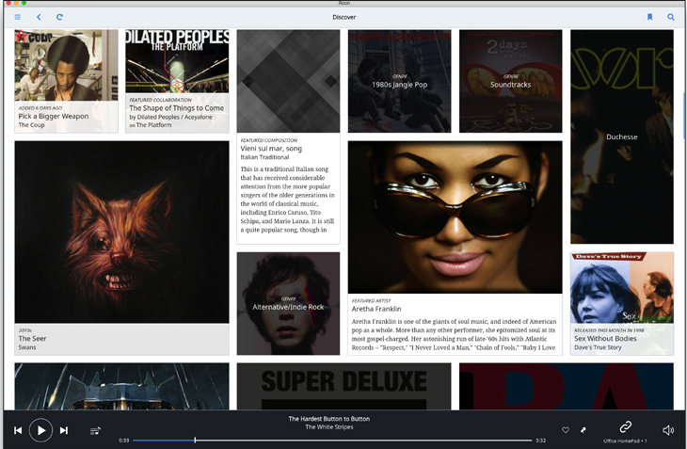Click The White Stripes in now playing
The height and width of the screenshot is (449, 687).
click(x=329, y=427)
